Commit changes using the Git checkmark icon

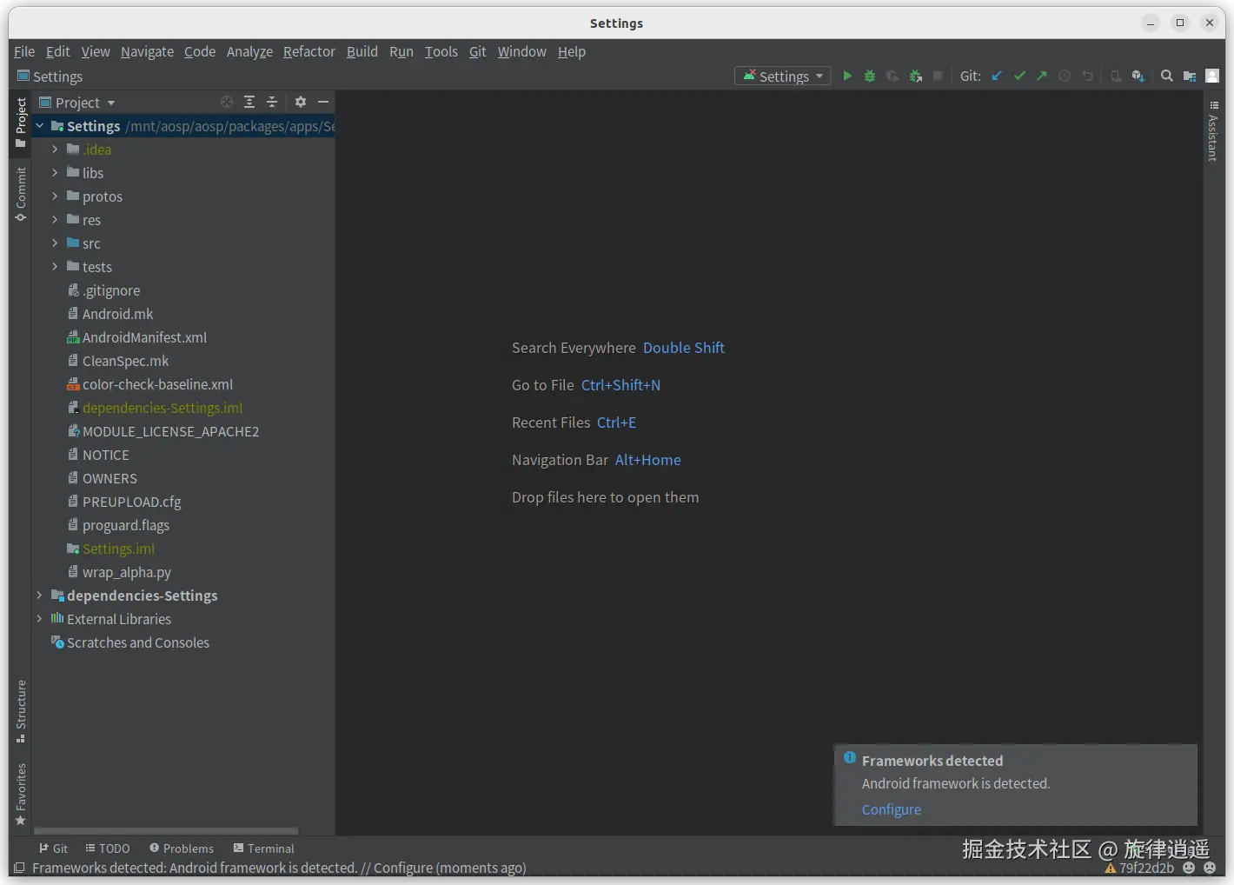(x=1019, y=77)
